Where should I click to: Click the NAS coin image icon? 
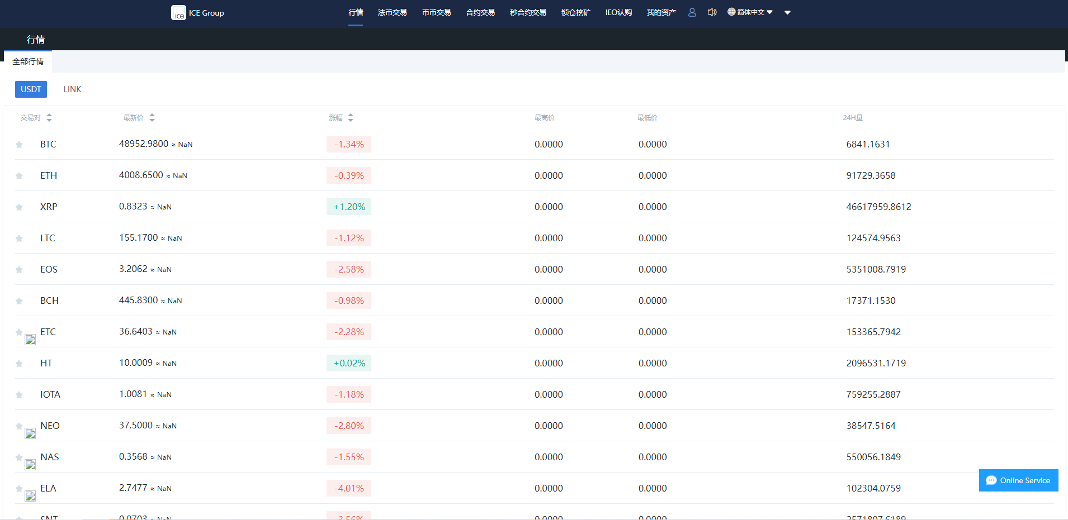pos(30,465)
